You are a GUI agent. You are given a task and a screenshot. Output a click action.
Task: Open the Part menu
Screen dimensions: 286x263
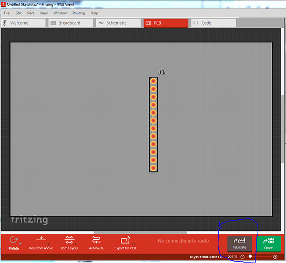point(30,13)
